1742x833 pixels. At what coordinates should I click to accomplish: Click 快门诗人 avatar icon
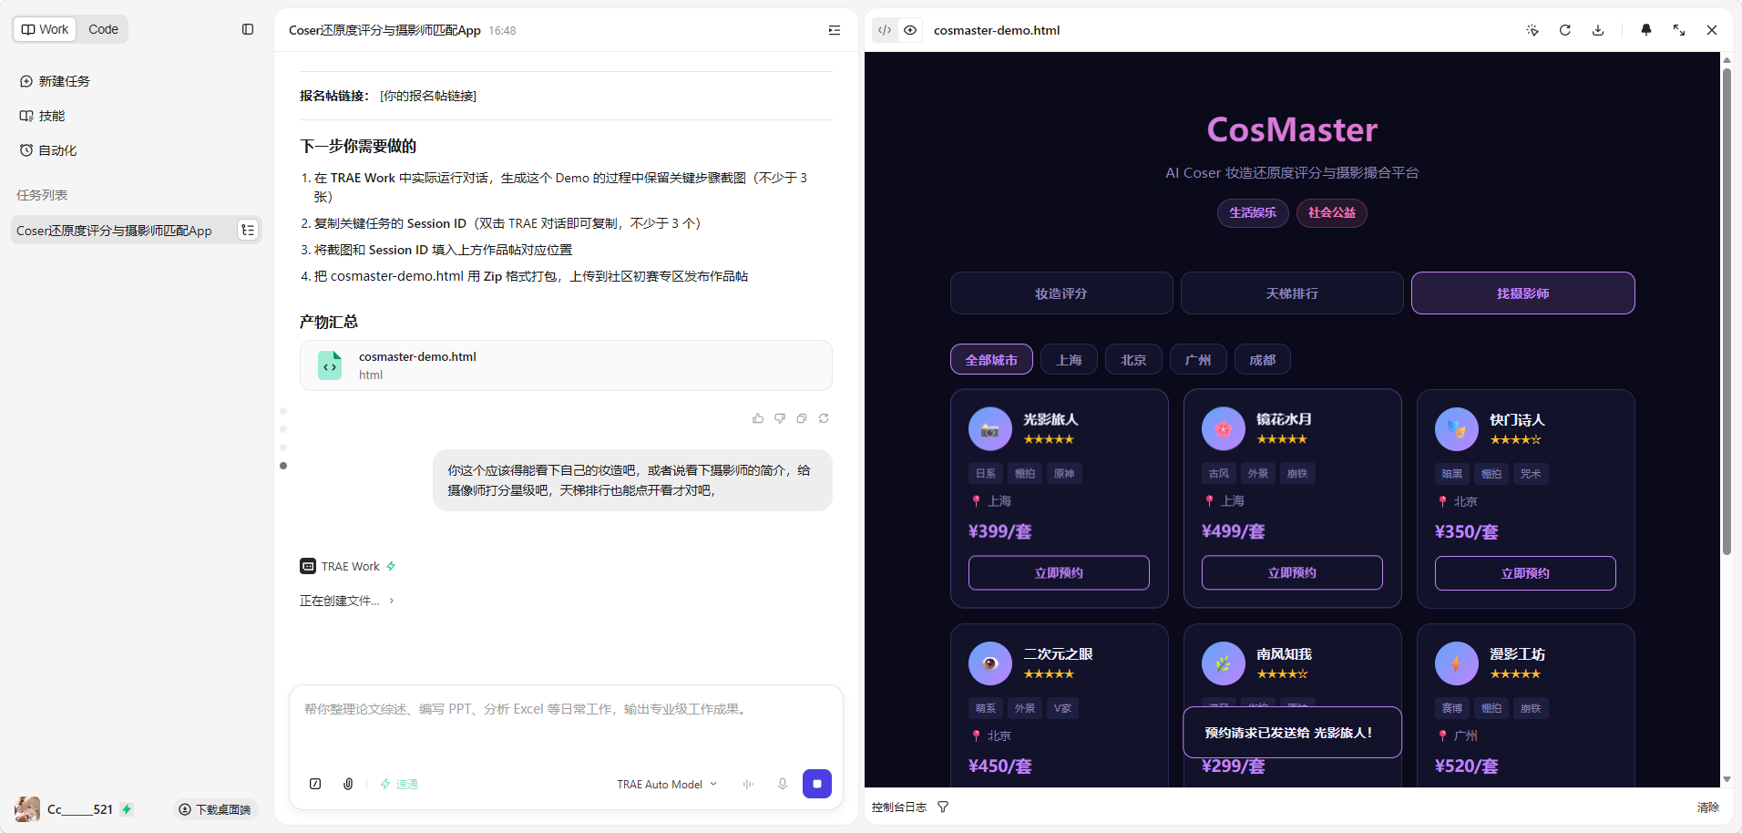(1457, 429)
